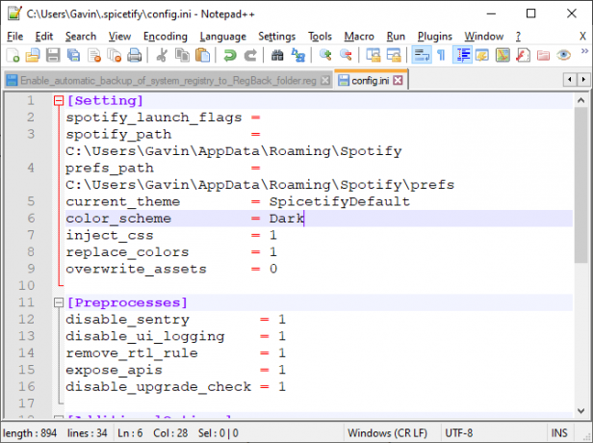Open the Tools menu
Screen dimensions: 593x443
tap(320, 37)
